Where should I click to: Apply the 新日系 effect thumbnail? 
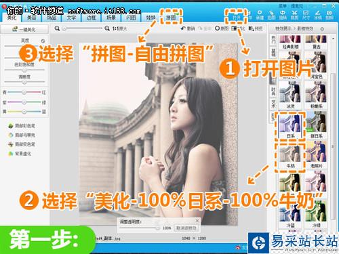(x=316, y=125)
